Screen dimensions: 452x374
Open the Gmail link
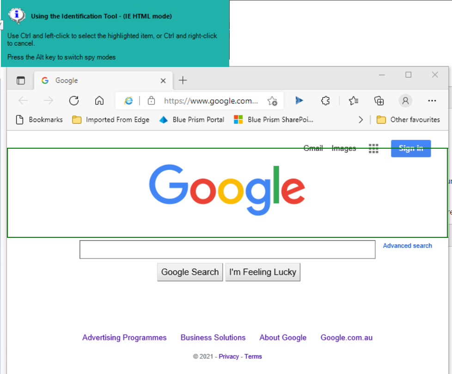pyautogui.click(x=313, y=148)
